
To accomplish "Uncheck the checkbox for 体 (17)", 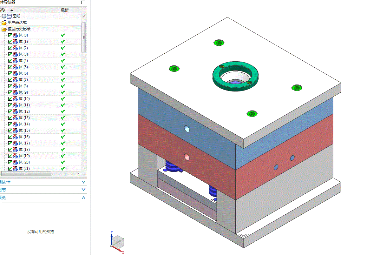I will pyautogui.click(x=10, y=143).
